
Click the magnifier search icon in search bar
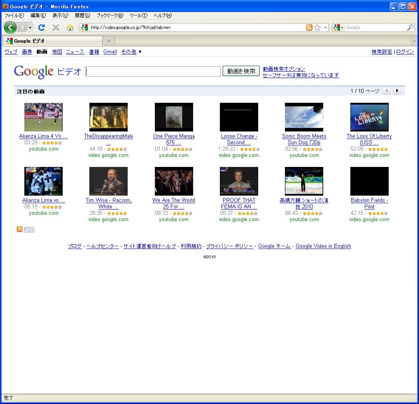tap(410, 27)
